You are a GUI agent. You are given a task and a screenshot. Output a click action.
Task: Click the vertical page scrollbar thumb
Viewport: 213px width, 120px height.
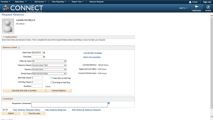[x=212, y=63]
